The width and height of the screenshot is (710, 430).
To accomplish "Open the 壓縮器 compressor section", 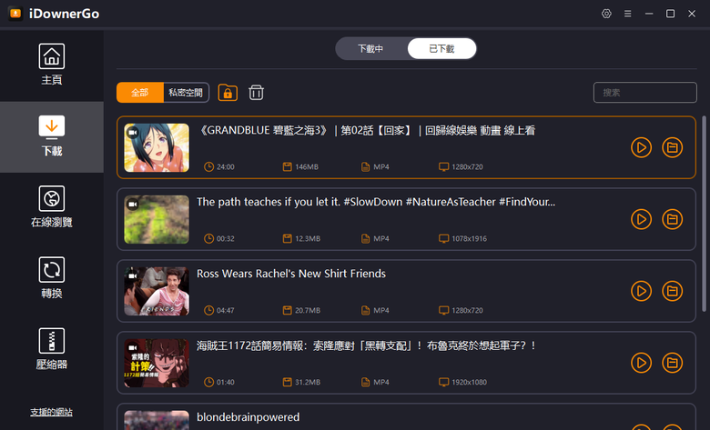I will tap(52, 349).
